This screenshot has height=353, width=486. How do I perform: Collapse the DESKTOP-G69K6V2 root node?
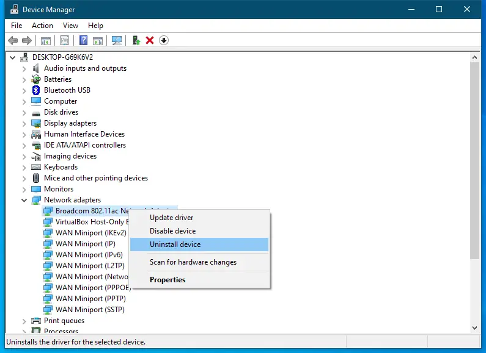[x=13, y=57]
